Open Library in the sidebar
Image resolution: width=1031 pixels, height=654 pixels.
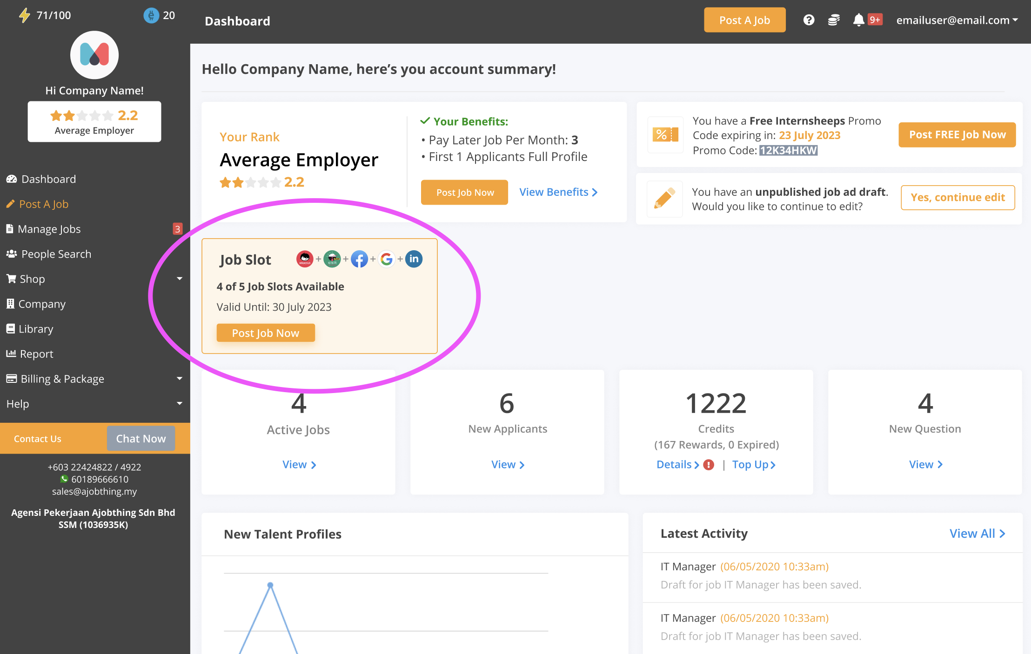[x=36, y=329]
